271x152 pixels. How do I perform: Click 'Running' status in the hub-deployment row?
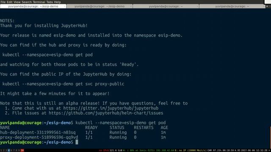click(x=118, y=132)
